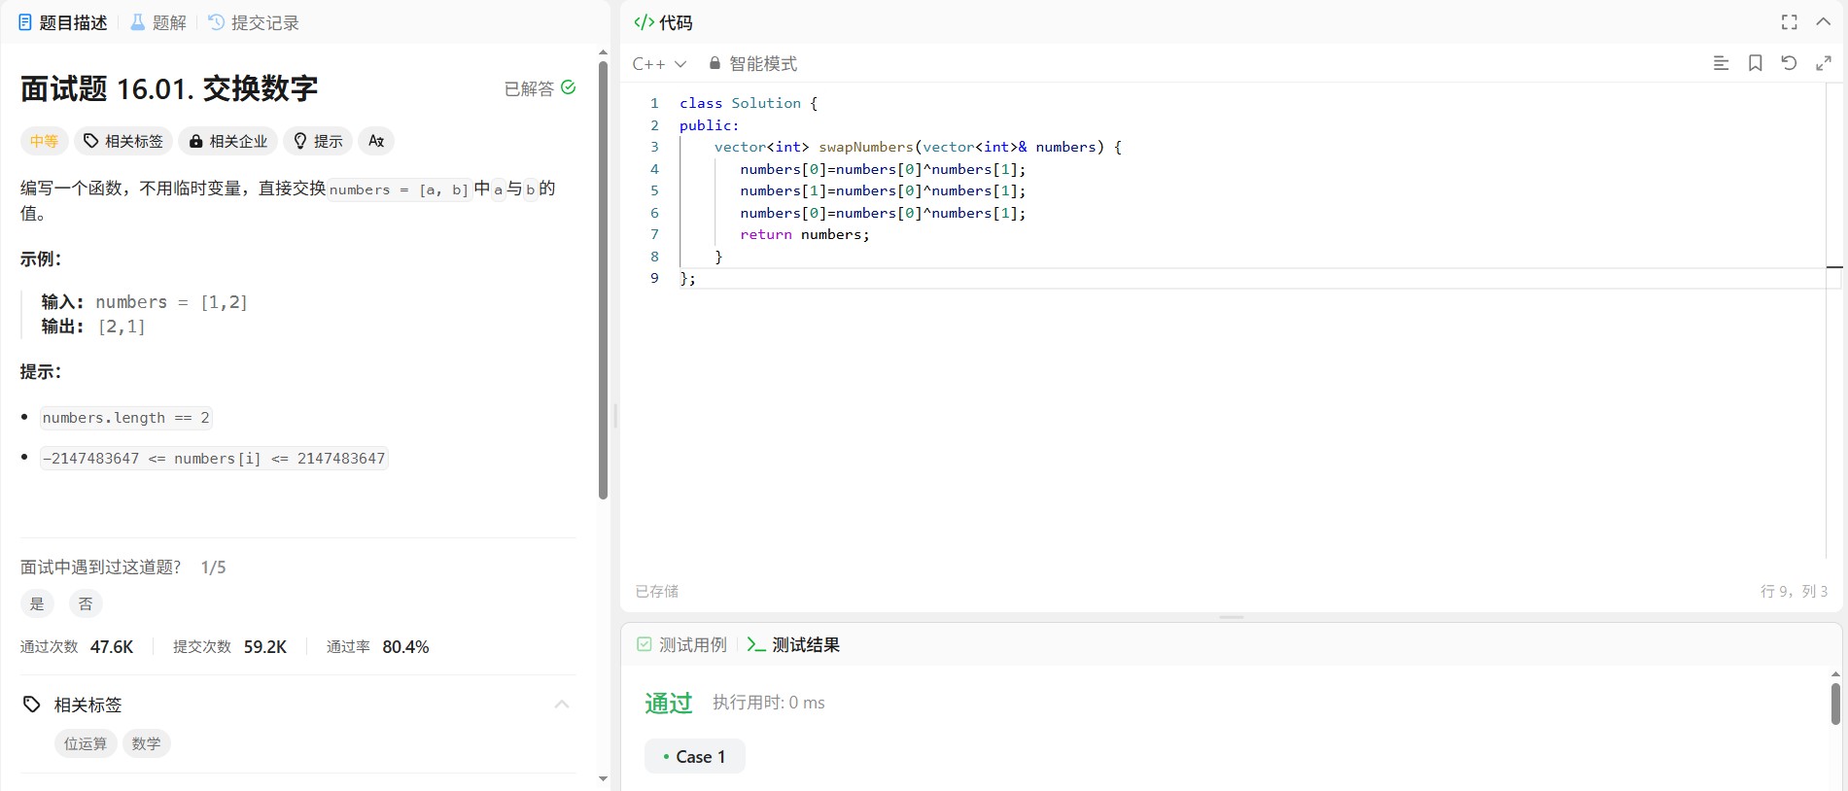Click the vertical panel divider handle
The width and height of the screenshot is (1848, 791).
[615, 416]
